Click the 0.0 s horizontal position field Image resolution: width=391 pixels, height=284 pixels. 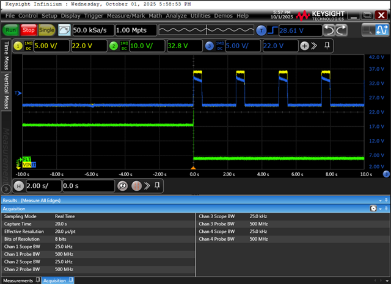88,186
